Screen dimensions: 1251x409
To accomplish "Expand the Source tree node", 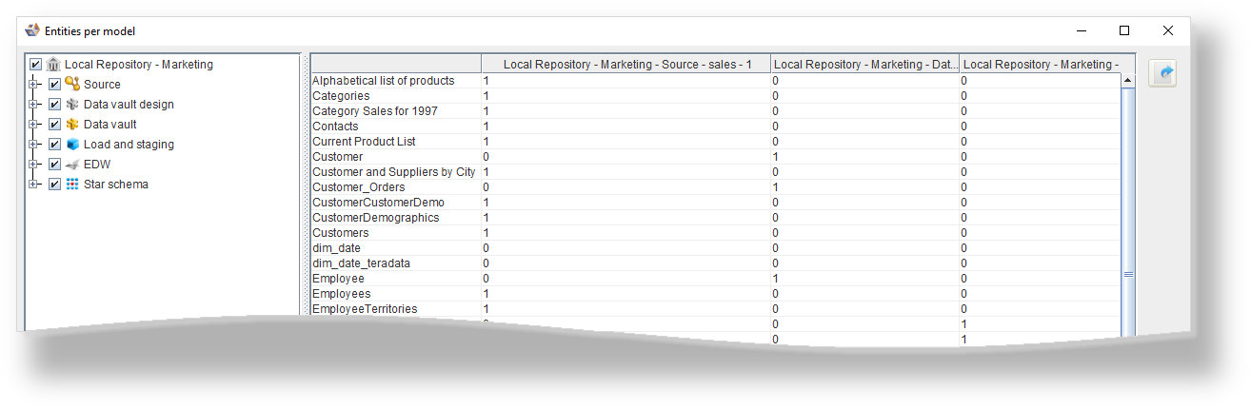I will click(x=33, y=85).
